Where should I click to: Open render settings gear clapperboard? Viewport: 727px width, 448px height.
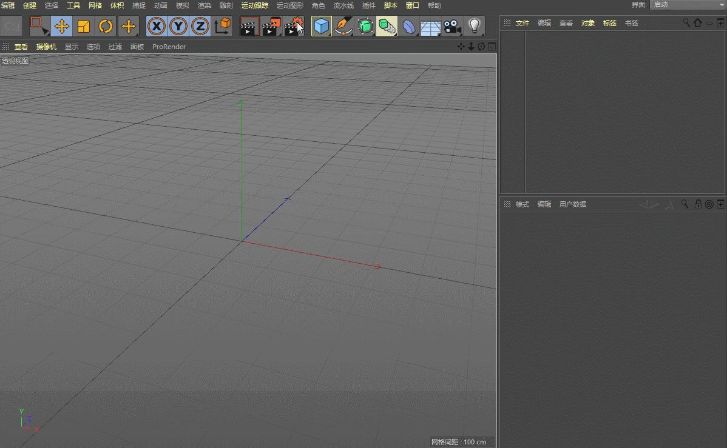294,27
